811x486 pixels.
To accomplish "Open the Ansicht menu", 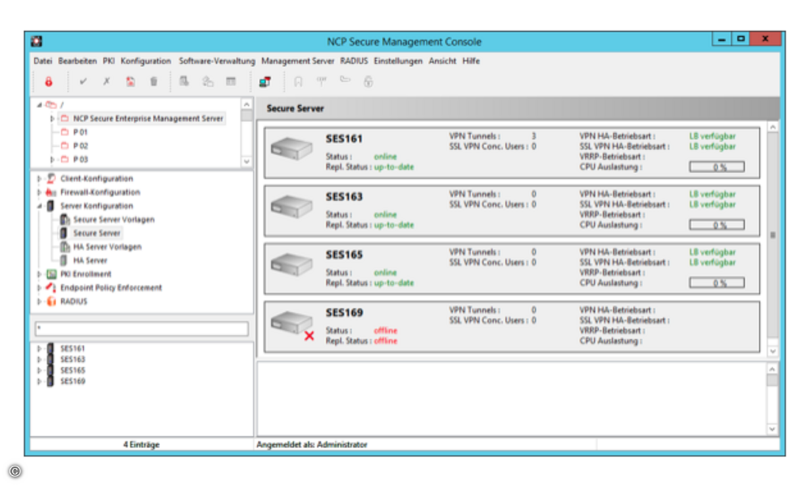I will 443,61.
